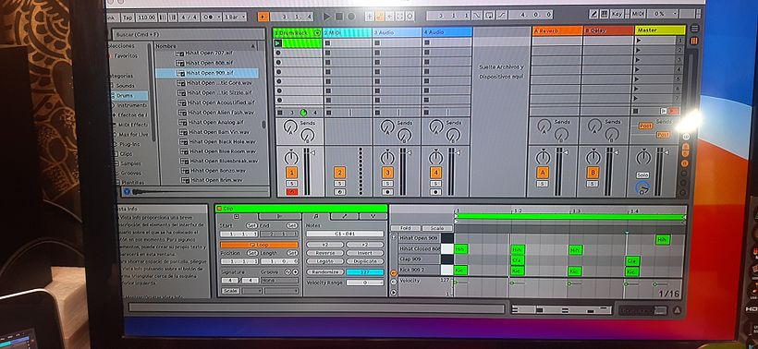
Task: Toggle the Loop switch in Clip view
Action: (259, 245)
